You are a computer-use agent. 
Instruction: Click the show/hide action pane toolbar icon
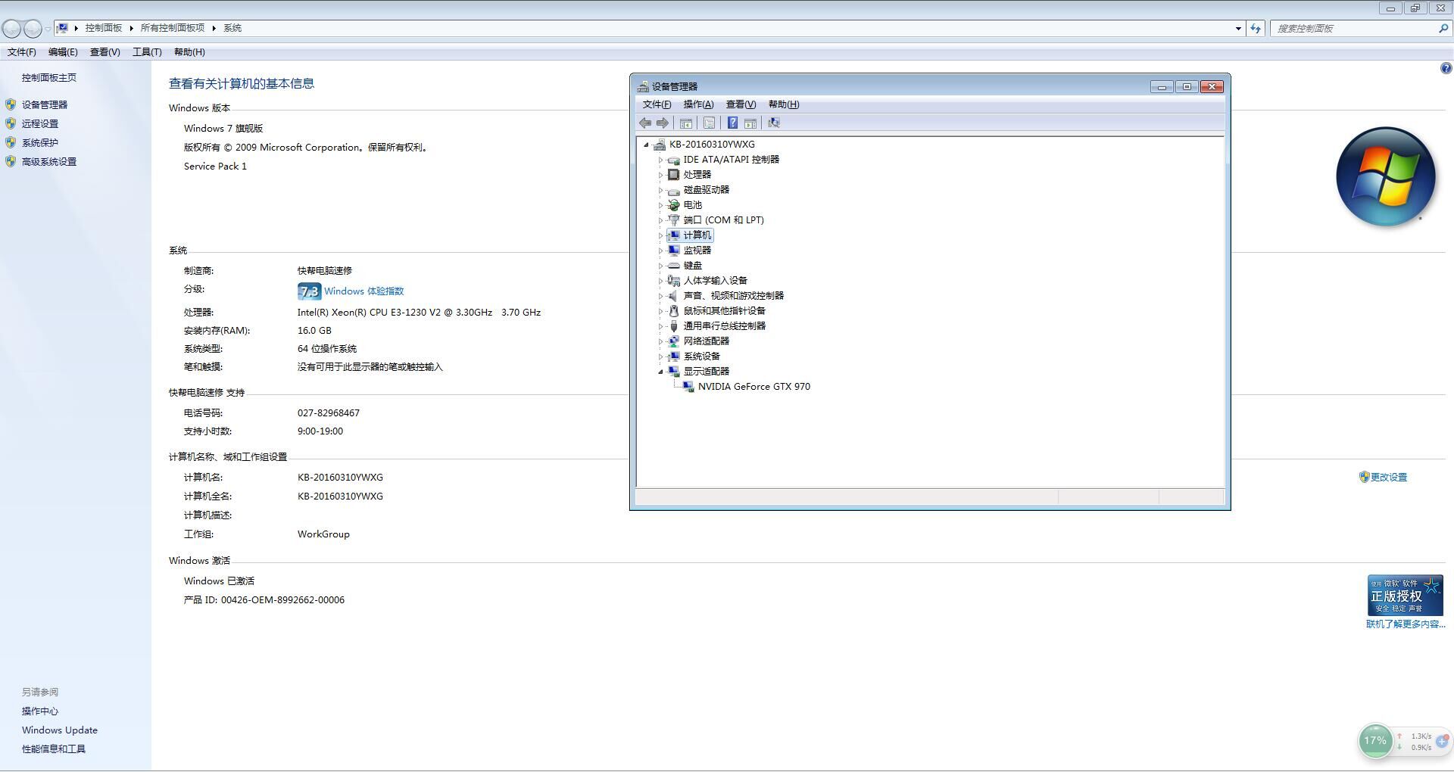(750, 123)
